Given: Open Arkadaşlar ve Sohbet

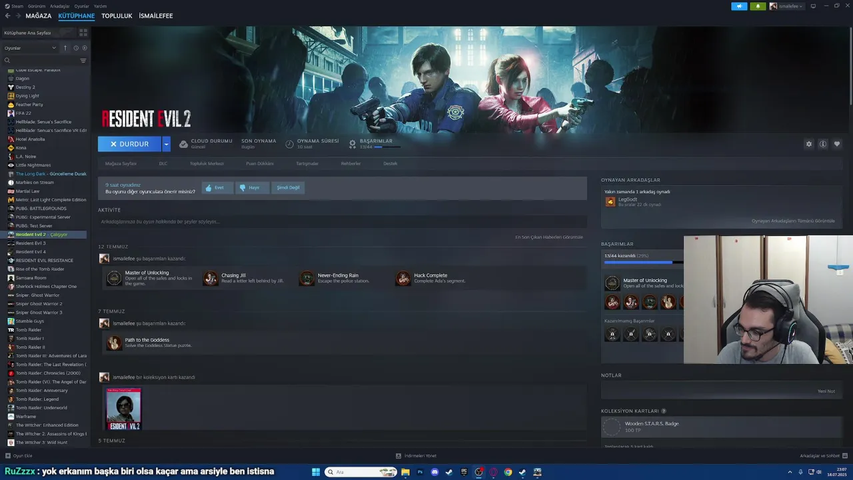Looking at the screenshot, I should point(823,456).
